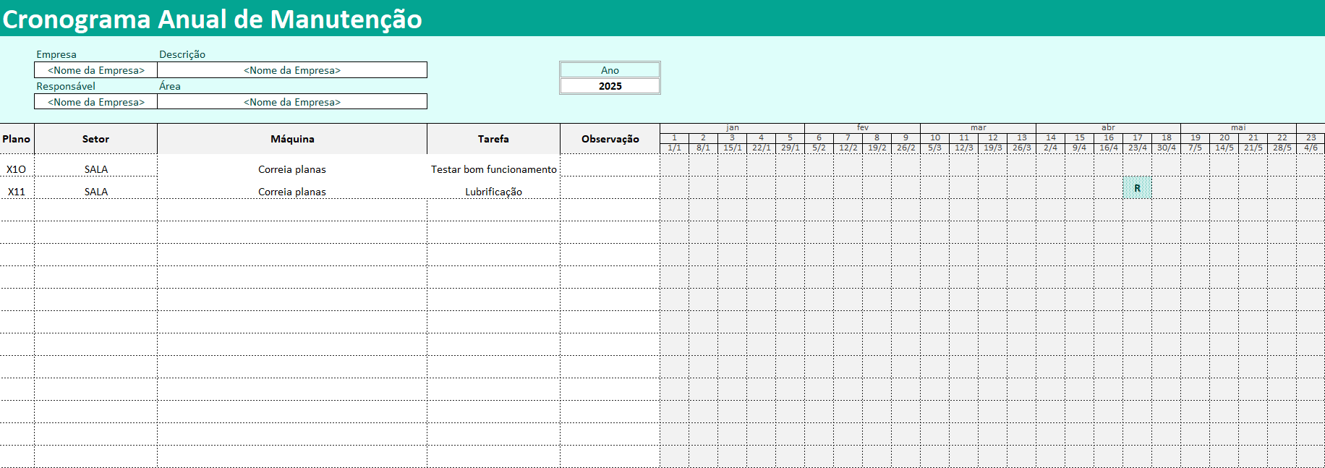Select the Empresa name input cell

tap(95, 70)
